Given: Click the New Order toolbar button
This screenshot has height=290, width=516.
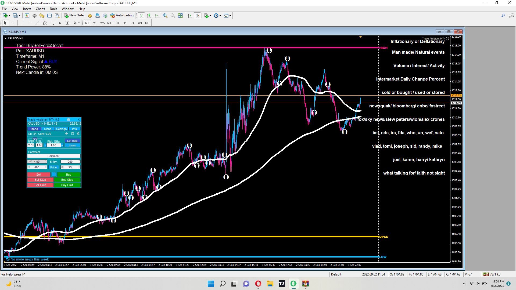Looking at the screenshot, I should click(74, 16).
